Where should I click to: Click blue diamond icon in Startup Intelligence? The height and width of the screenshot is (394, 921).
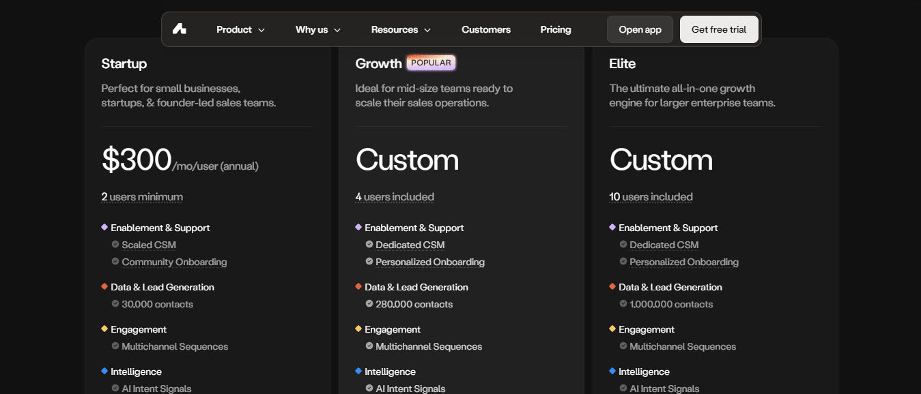coord(104,371)
